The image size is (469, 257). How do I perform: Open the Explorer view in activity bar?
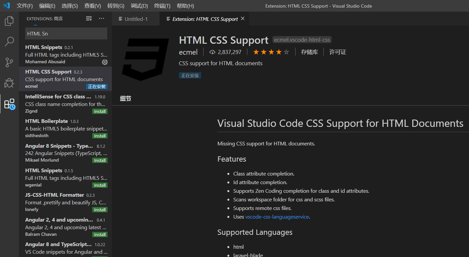[x=9, y=21]
